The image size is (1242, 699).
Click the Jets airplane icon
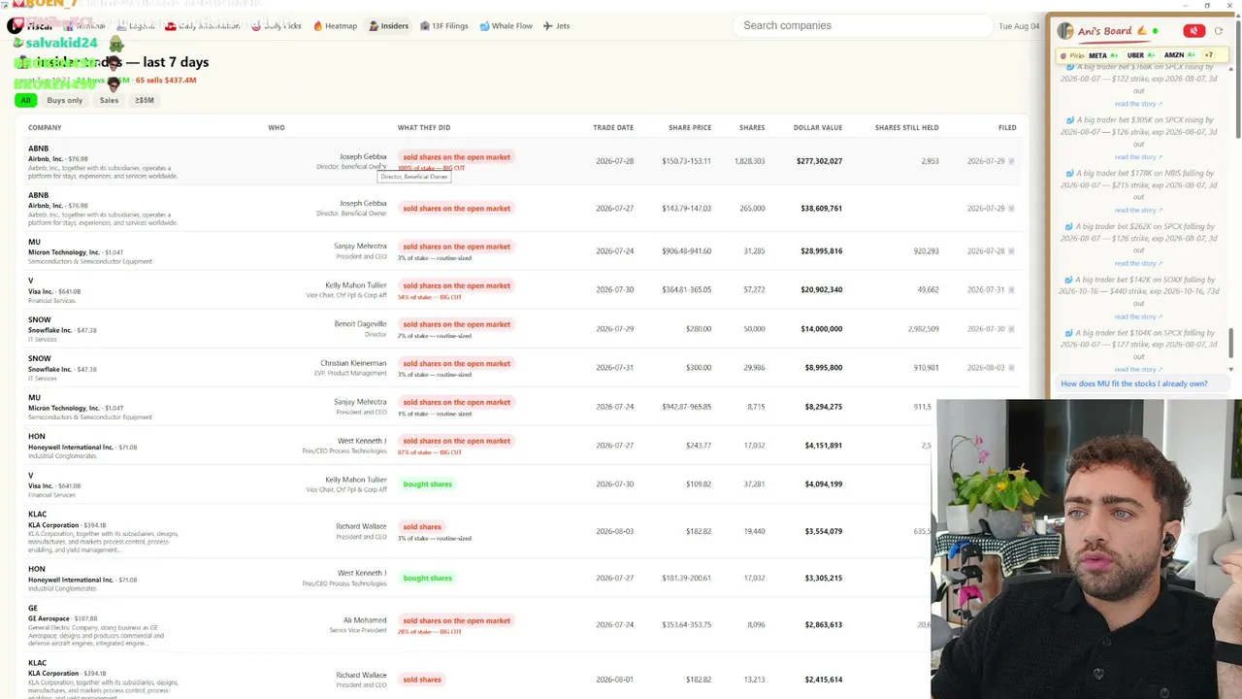547,25
